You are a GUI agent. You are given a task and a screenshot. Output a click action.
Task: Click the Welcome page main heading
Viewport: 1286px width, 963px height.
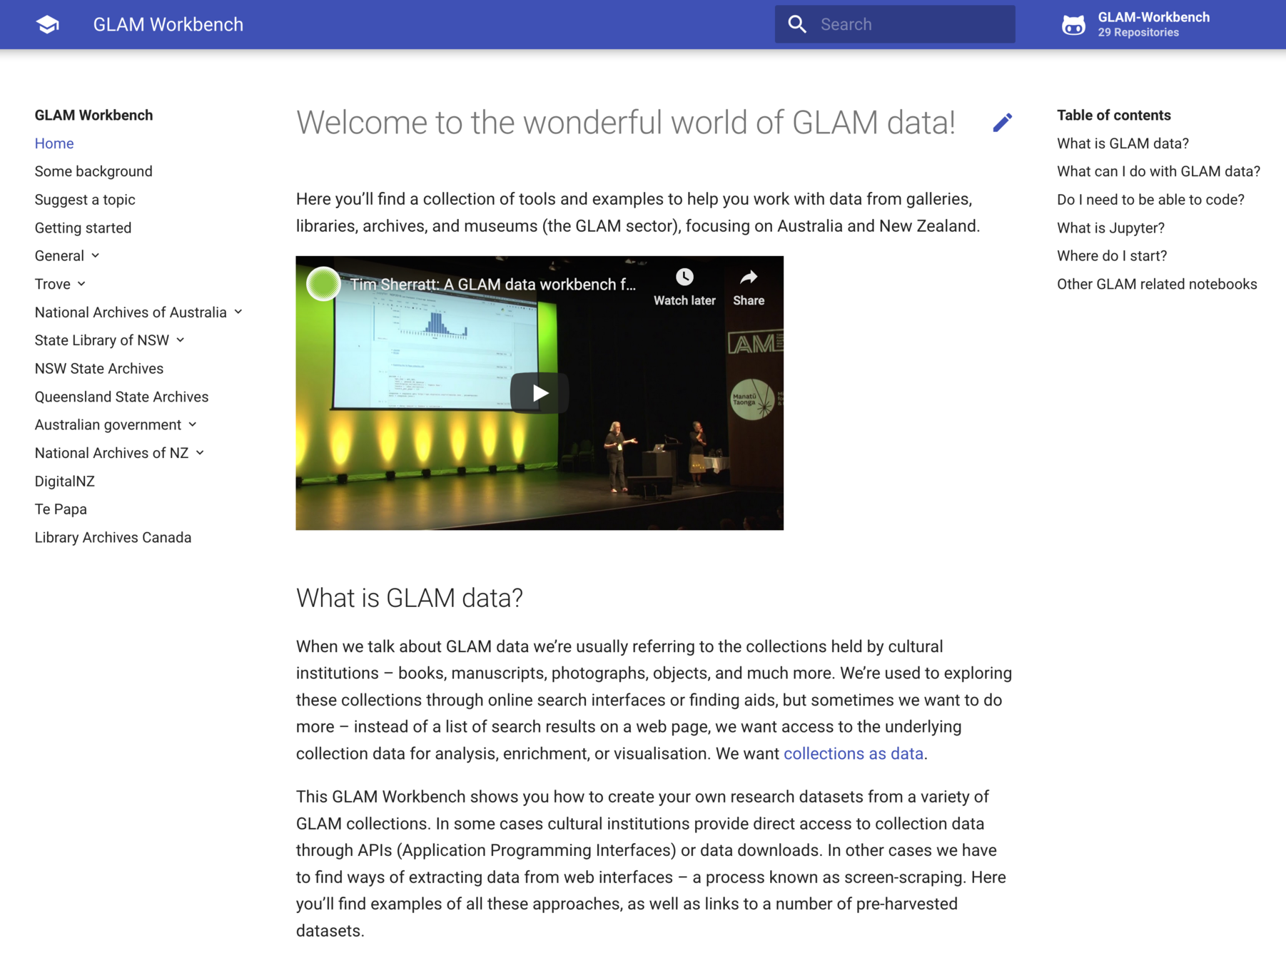pyautogui.click(x=625, y=123)
